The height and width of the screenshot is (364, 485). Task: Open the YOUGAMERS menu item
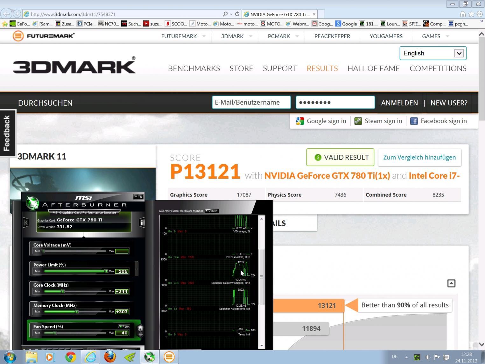click(386, 36)
